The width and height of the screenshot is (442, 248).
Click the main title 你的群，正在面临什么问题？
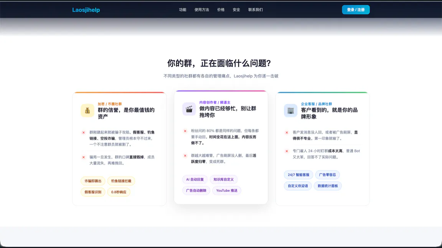(219, 63)
